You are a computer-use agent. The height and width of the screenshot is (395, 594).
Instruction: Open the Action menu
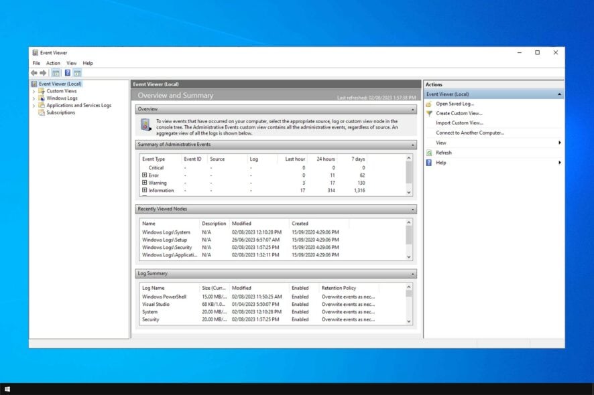53,63
